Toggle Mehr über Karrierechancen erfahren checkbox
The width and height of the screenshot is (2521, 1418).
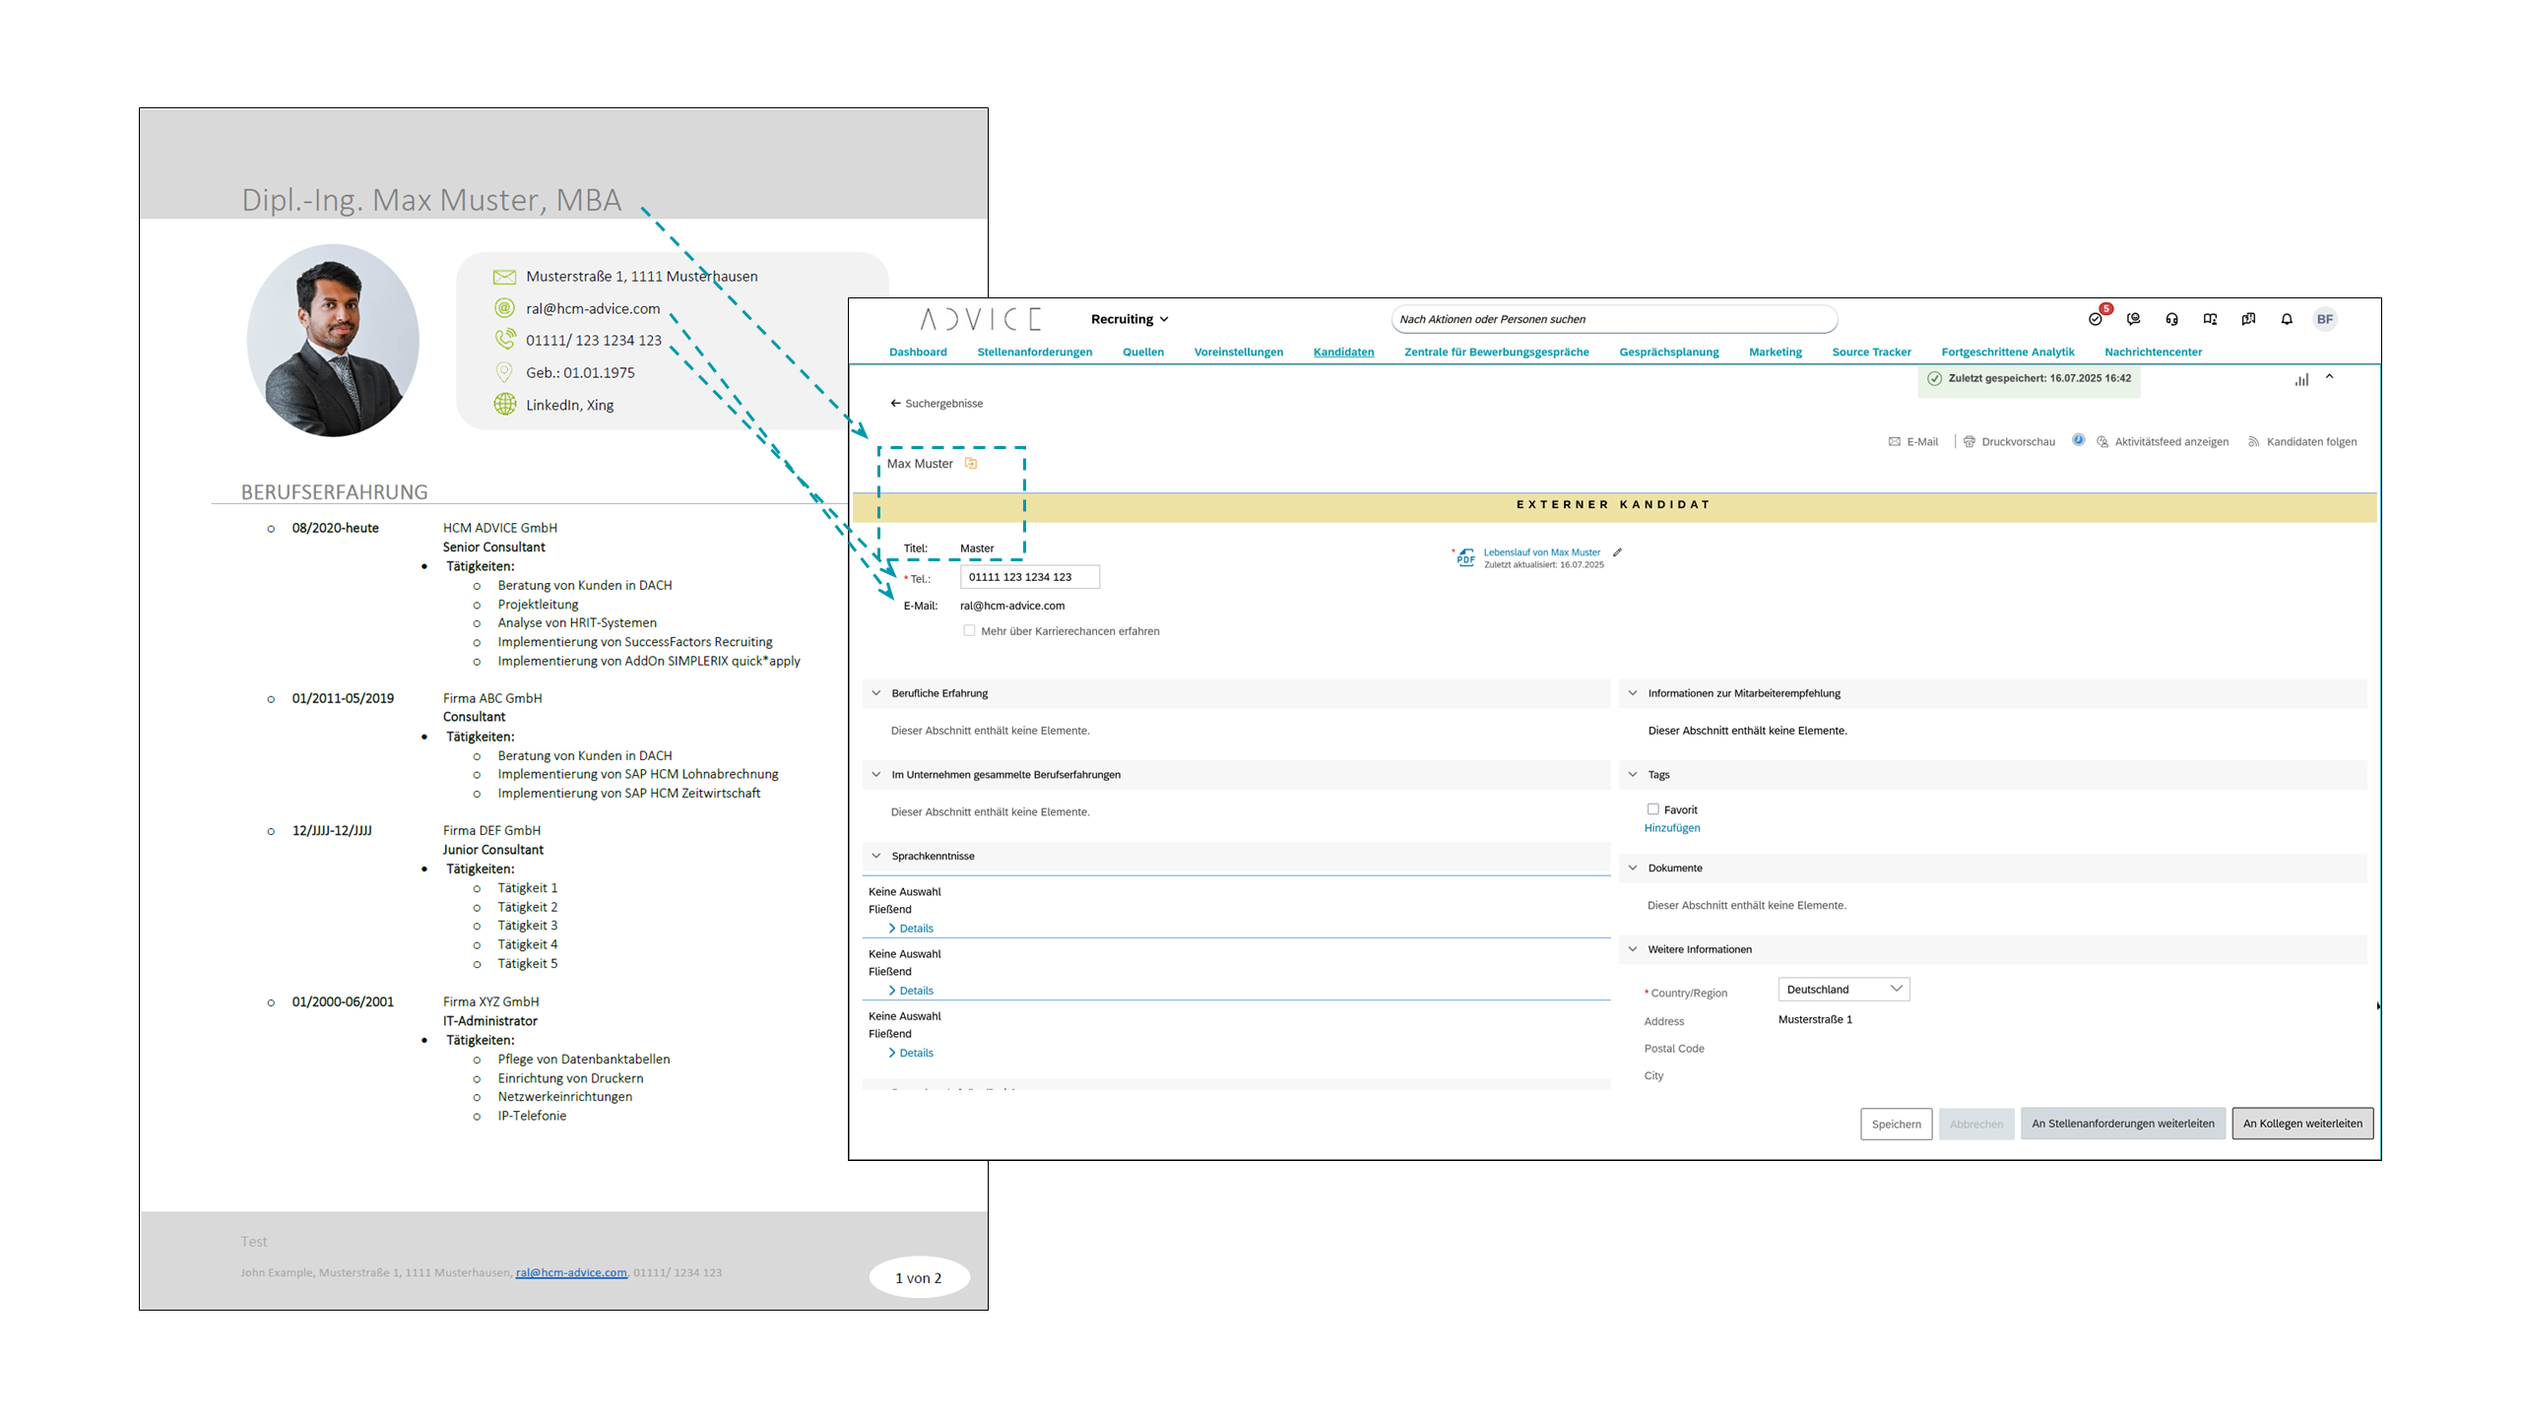click(970, 631)
